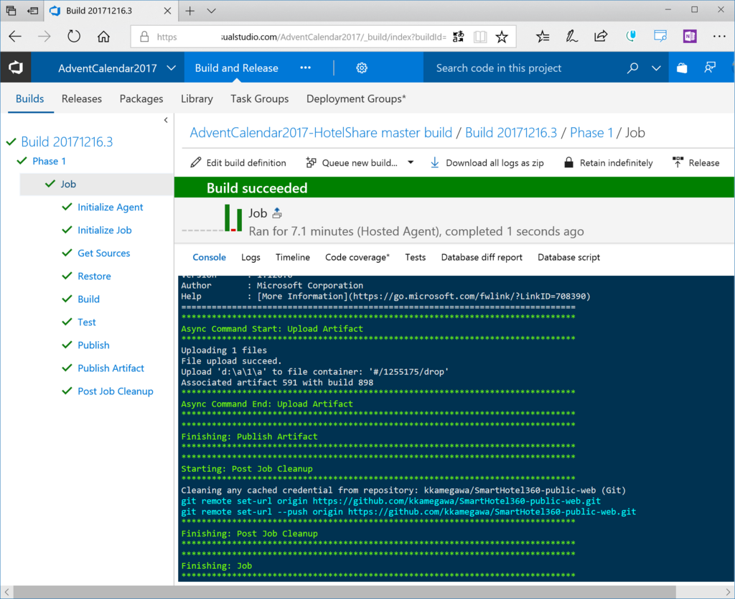Open the Library tab
Image resolution: width=735 pixels, height=599 pixels.
197,98
